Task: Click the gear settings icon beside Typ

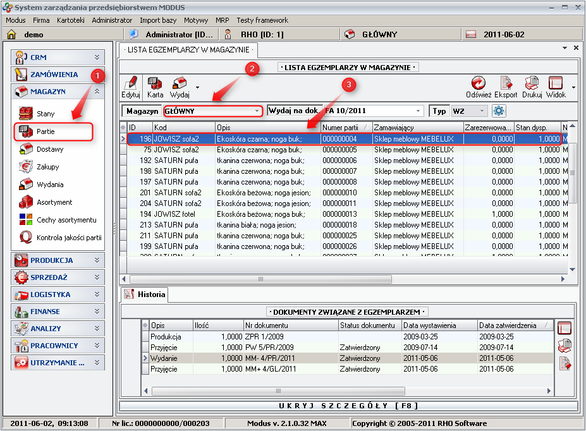Action: click(499, 111)
